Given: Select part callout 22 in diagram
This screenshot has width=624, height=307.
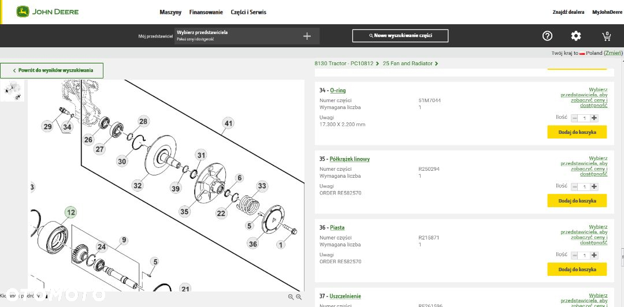Looking at the screenshot, I should (221, 213).
